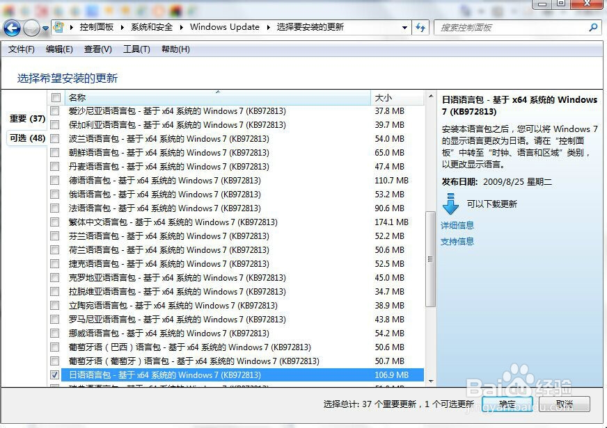This screenshot has height=428, width=607.
Task: Select the 荷兰语语言包 row text
Action: pyautogui.click(x=168, y=250)
